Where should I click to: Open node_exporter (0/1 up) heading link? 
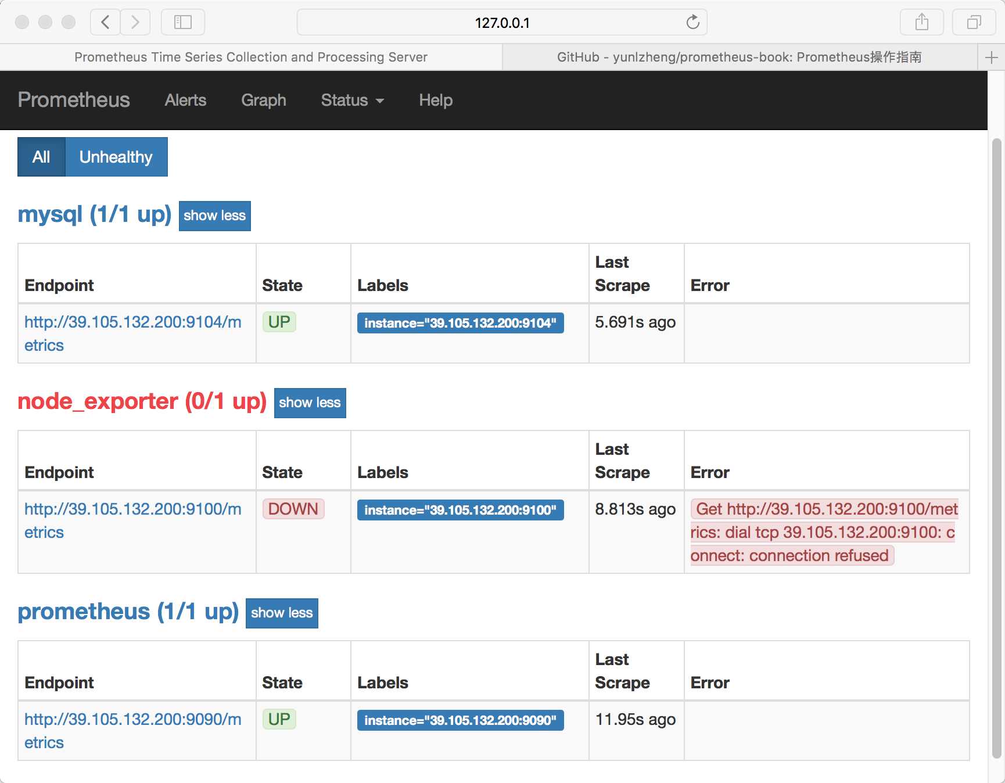pos(142,401)
